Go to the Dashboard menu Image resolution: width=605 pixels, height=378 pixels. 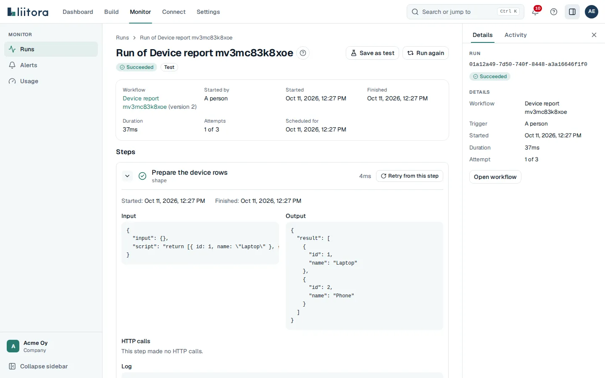(x=78, y=12)
